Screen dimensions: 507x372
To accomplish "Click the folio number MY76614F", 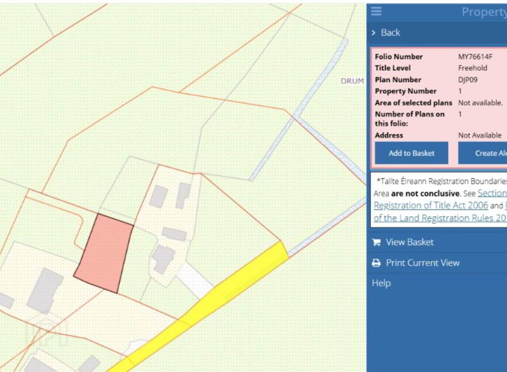I will [475, 57].
